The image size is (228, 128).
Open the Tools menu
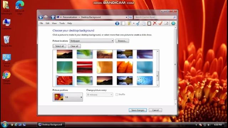[x=62, y=23]
